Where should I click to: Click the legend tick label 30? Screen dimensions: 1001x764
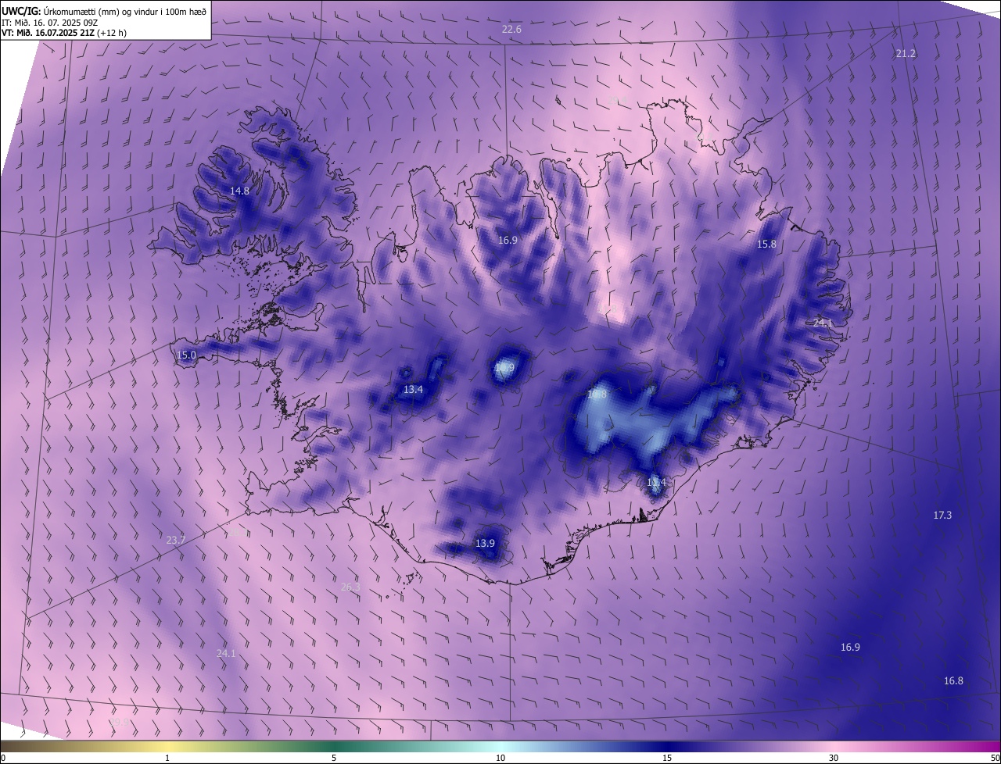coord(834,758)
